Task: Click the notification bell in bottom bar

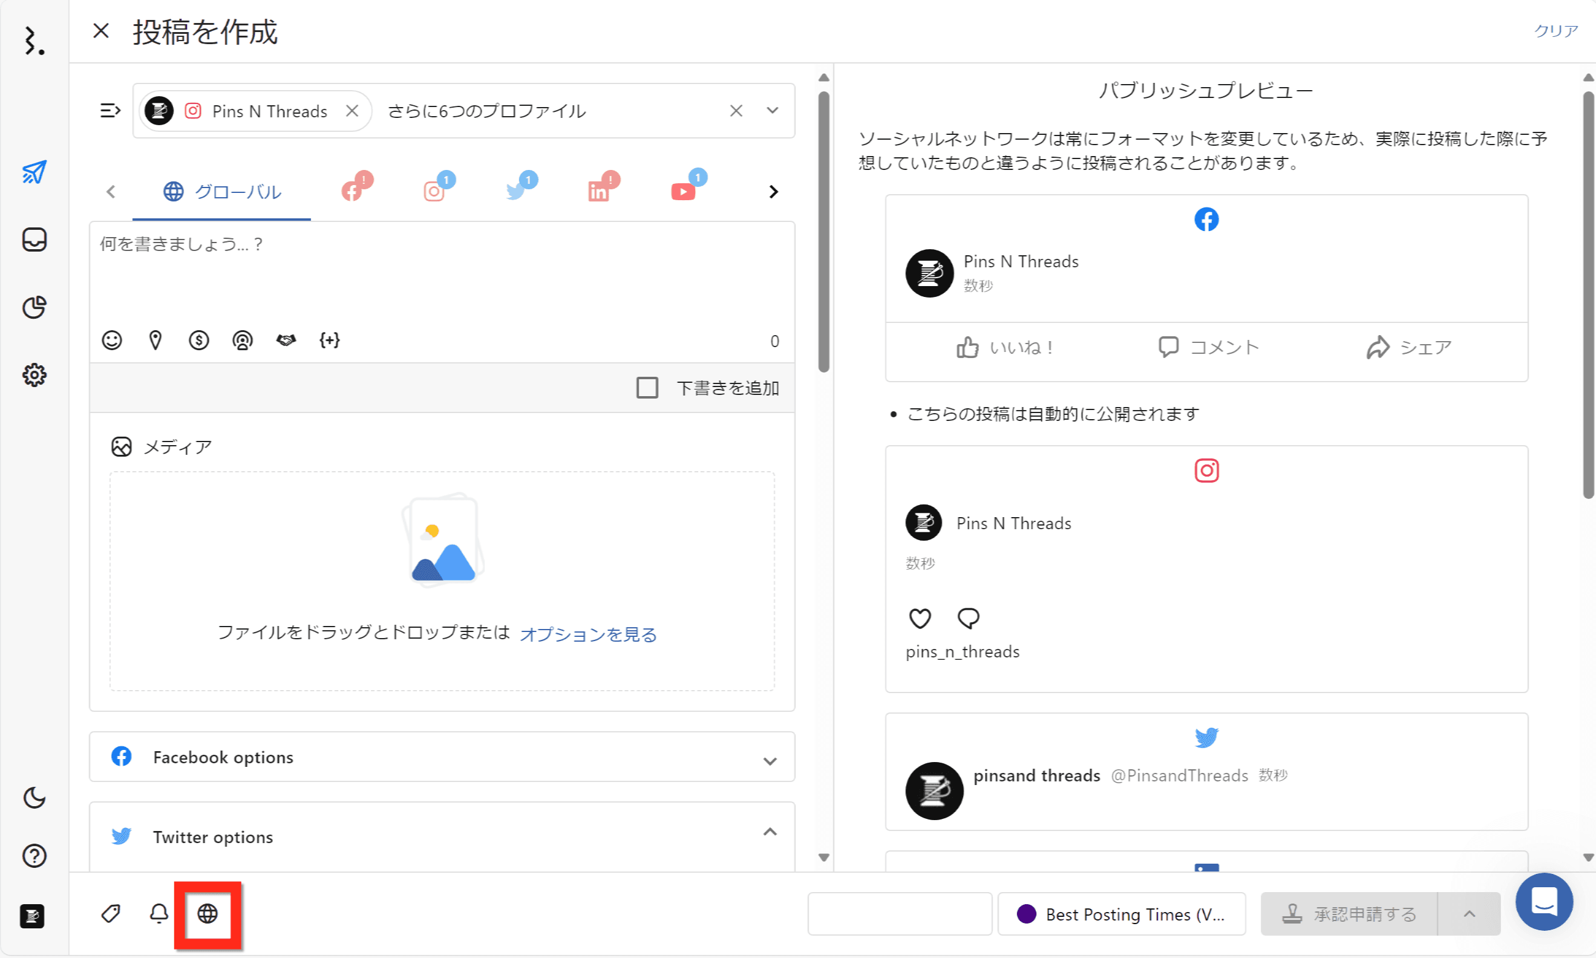Action: [x=159, y=913]
